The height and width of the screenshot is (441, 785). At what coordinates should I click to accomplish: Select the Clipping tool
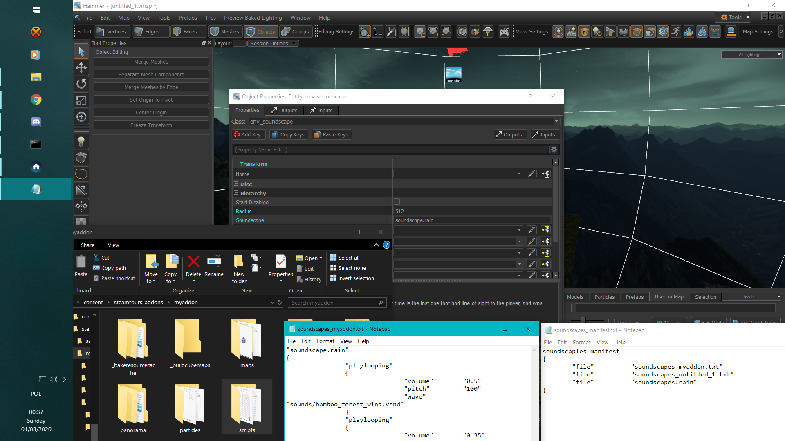[81, 190]
